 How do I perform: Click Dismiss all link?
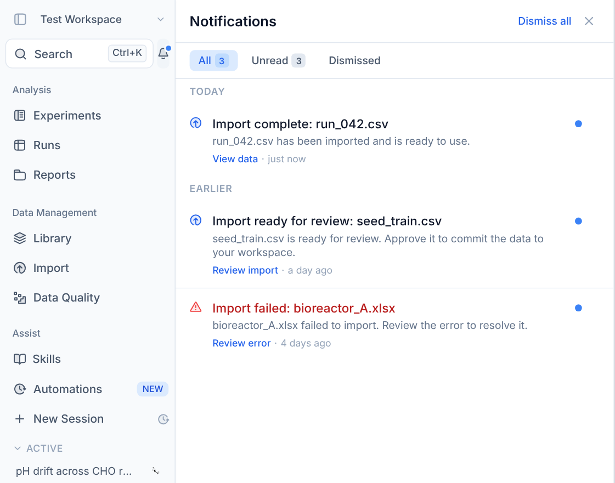[x=544, y=21]
